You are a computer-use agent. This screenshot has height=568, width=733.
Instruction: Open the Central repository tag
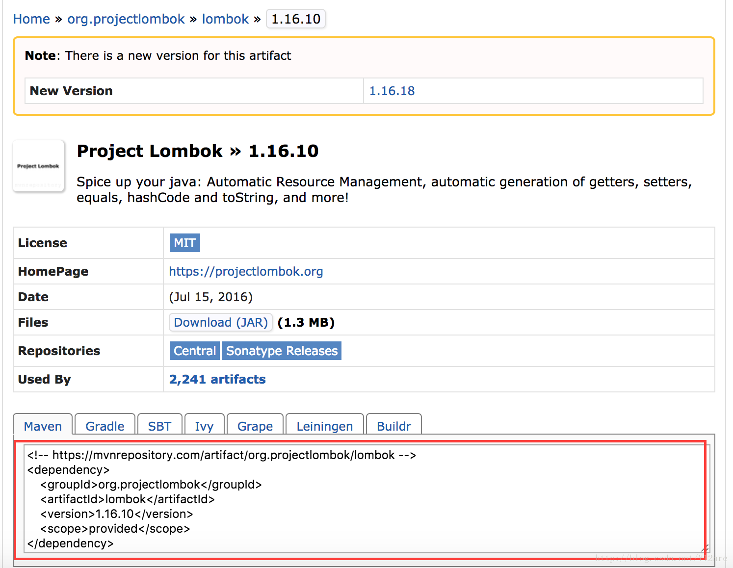(x=195, y=351)
